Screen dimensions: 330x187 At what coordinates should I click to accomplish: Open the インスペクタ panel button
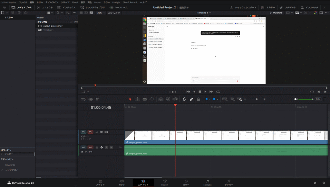309,7
